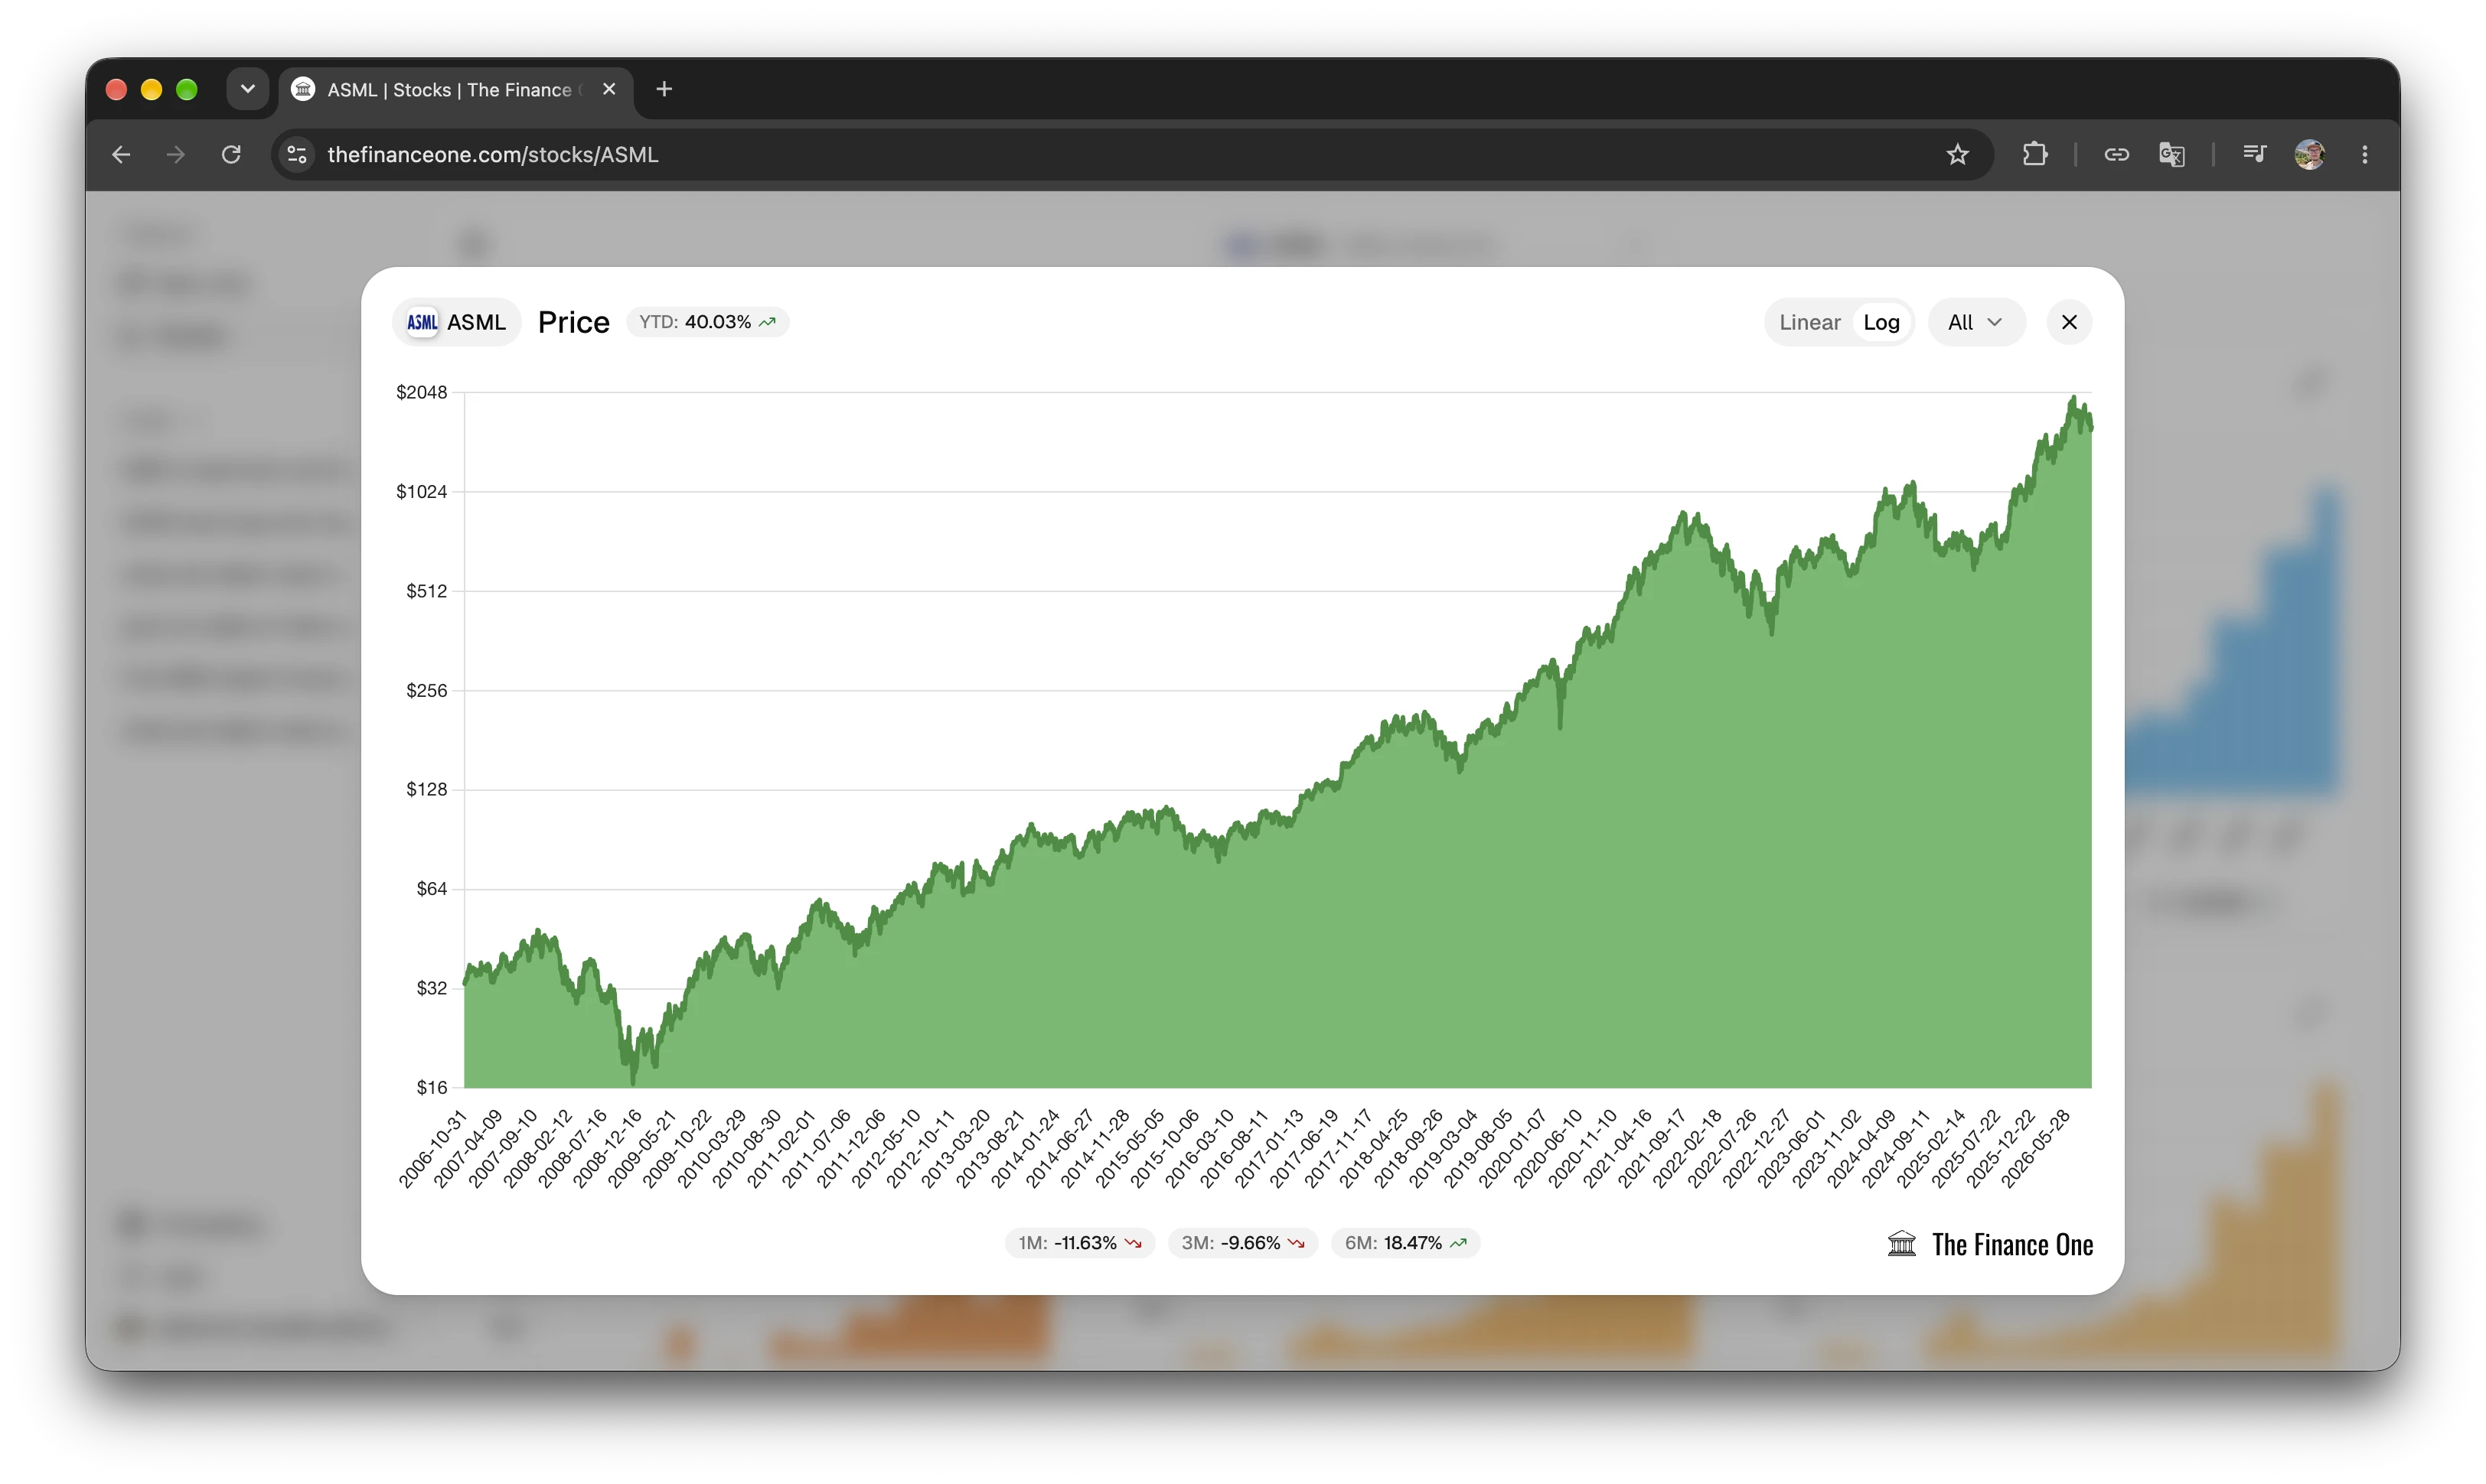Bookmark this page with the star icon
Image resolution: width=2486 pixels, height=1484 pixels.
tap(1957, 154)
